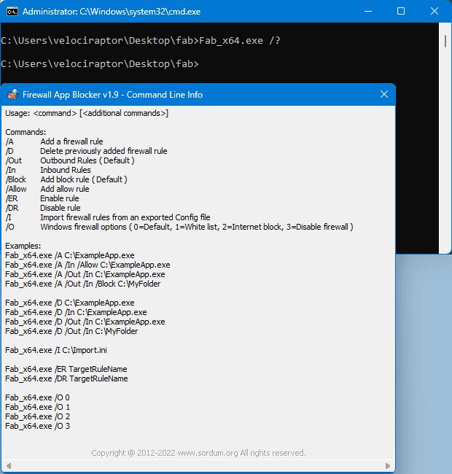Click 'Import firewall rules from an exported Config file'

(x=125, y=217)
